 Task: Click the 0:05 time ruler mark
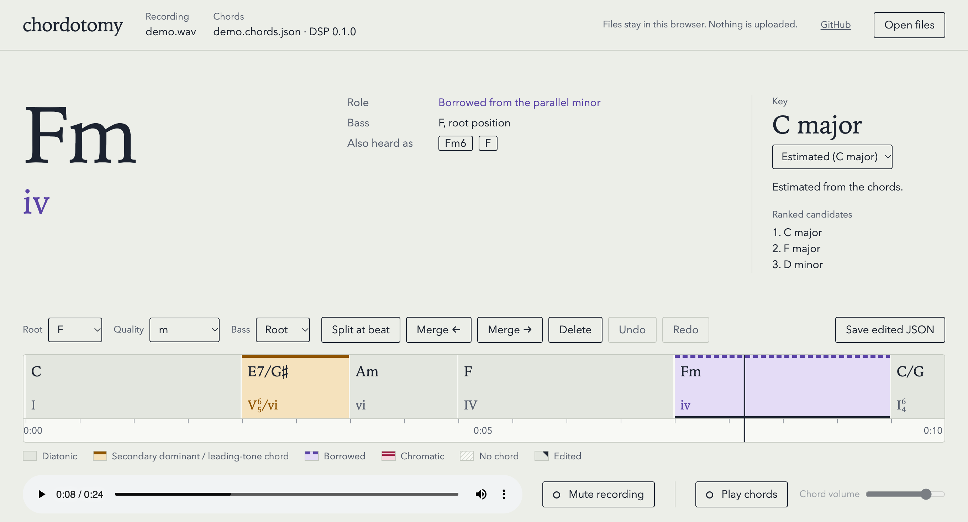tap(483, 430)
